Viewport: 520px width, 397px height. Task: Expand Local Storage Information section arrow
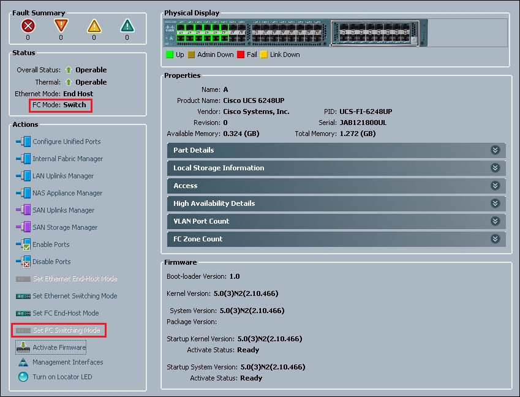(495, 168)
